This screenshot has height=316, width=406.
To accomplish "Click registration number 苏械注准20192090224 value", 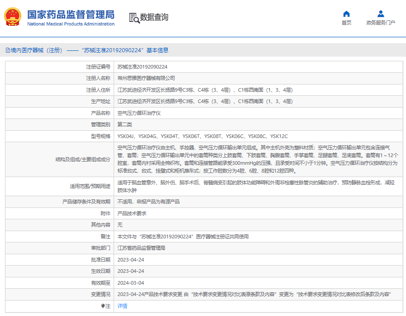I will (x=142, y=67).
